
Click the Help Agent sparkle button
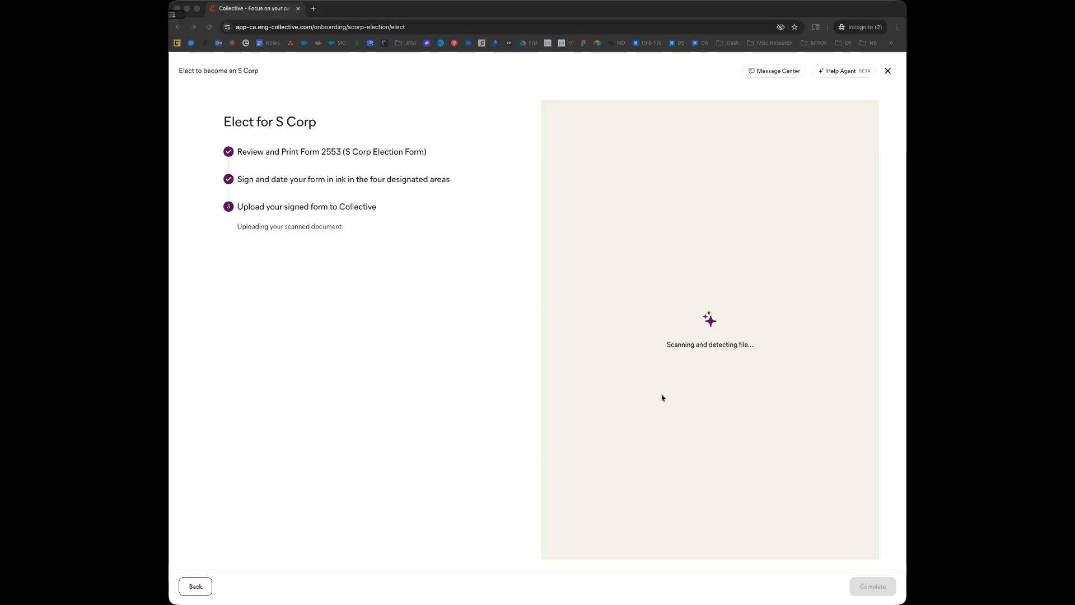tap(843, 71)
